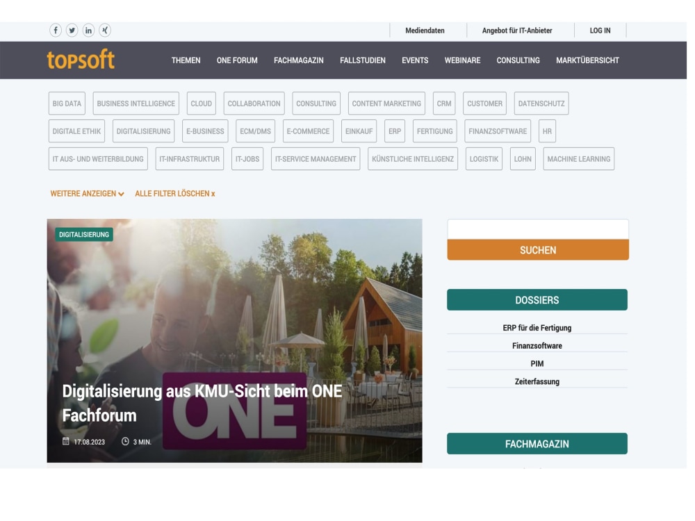Screen dimensions: 695x521
Task: Toggle the BIG DATA filter tag
Action: coord(67,104)
